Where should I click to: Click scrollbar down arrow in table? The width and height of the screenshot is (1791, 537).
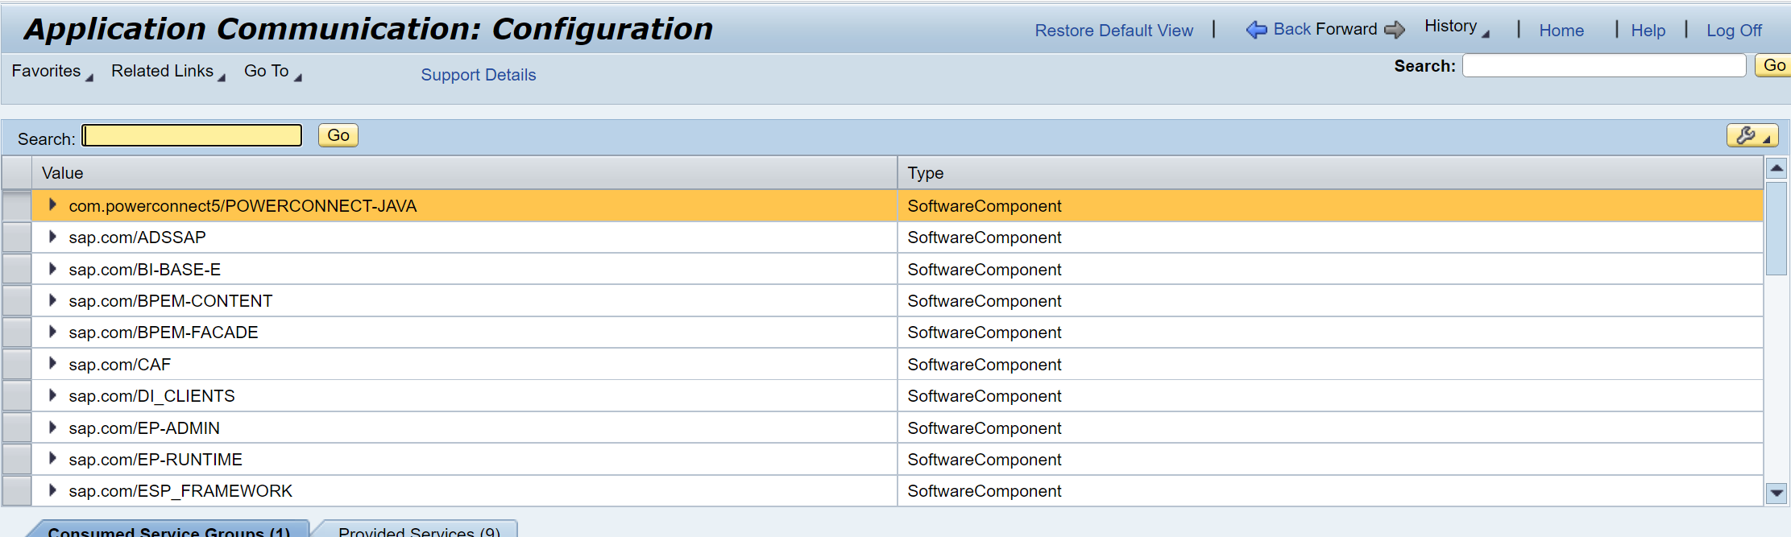1776,493
